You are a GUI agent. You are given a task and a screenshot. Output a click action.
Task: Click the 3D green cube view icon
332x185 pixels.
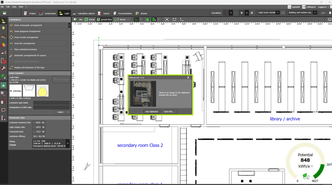click(148, 19)
